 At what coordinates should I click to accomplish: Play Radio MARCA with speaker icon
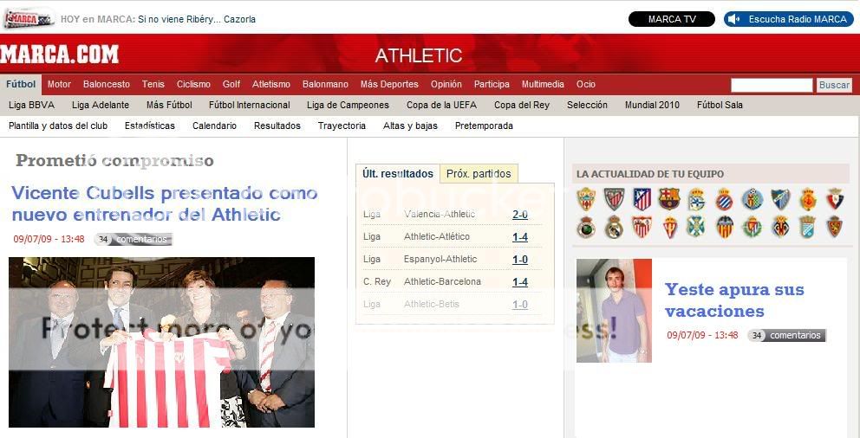[x=788, y=19]
